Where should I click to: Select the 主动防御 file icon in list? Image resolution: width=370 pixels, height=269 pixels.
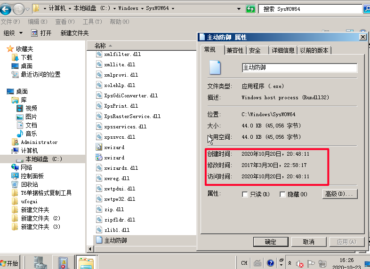(99, 240)
